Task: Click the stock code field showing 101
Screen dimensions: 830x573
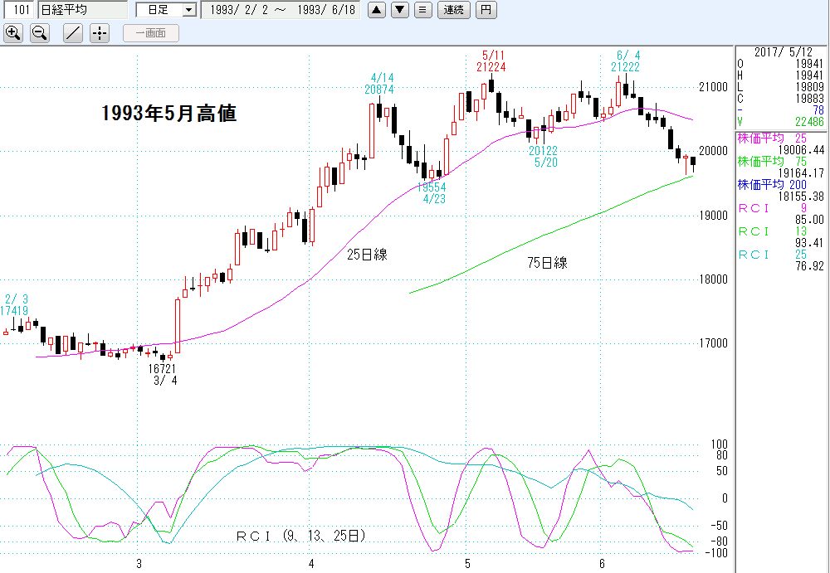Action: pos(18,10)
